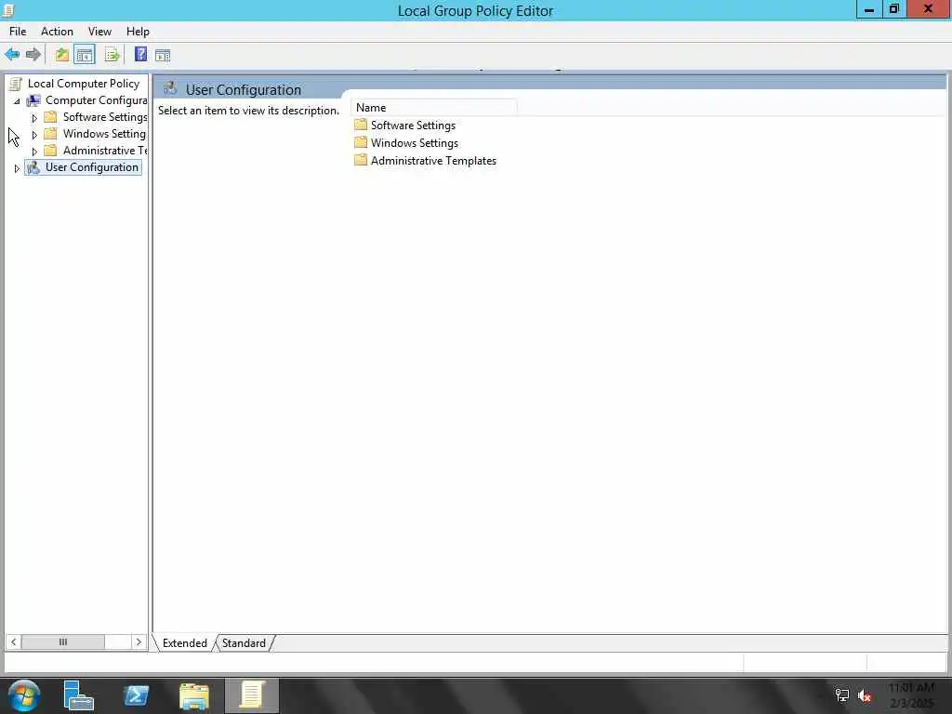The image size is (952, 714).
Task: Click Administrative Templates folder icon in list
Action: click(x=361, y=160)
